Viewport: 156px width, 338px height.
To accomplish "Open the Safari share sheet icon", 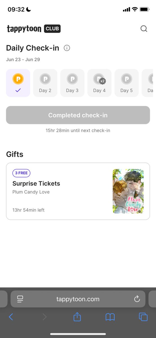I will pos(77,317).
